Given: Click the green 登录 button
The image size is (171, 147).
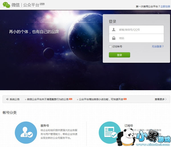Looking at the screenshot, I should point(119,55).
